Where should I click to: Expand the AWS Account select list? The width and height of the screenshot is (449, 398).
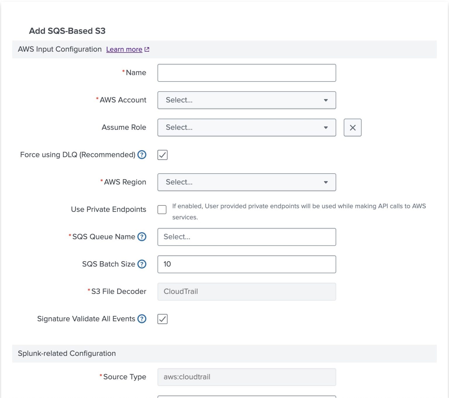[246, 100]
